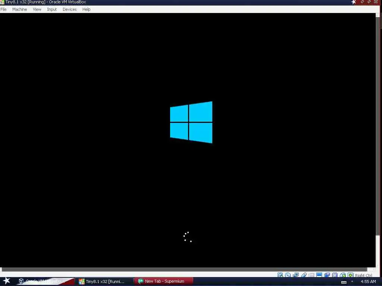Click the shared folders status icon
The width and height of the screenshot is (382, 286).
coord(311,275)
